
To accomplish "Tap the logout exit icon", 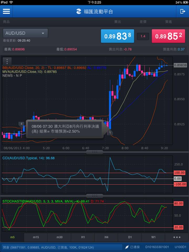I will click(183, 11).
